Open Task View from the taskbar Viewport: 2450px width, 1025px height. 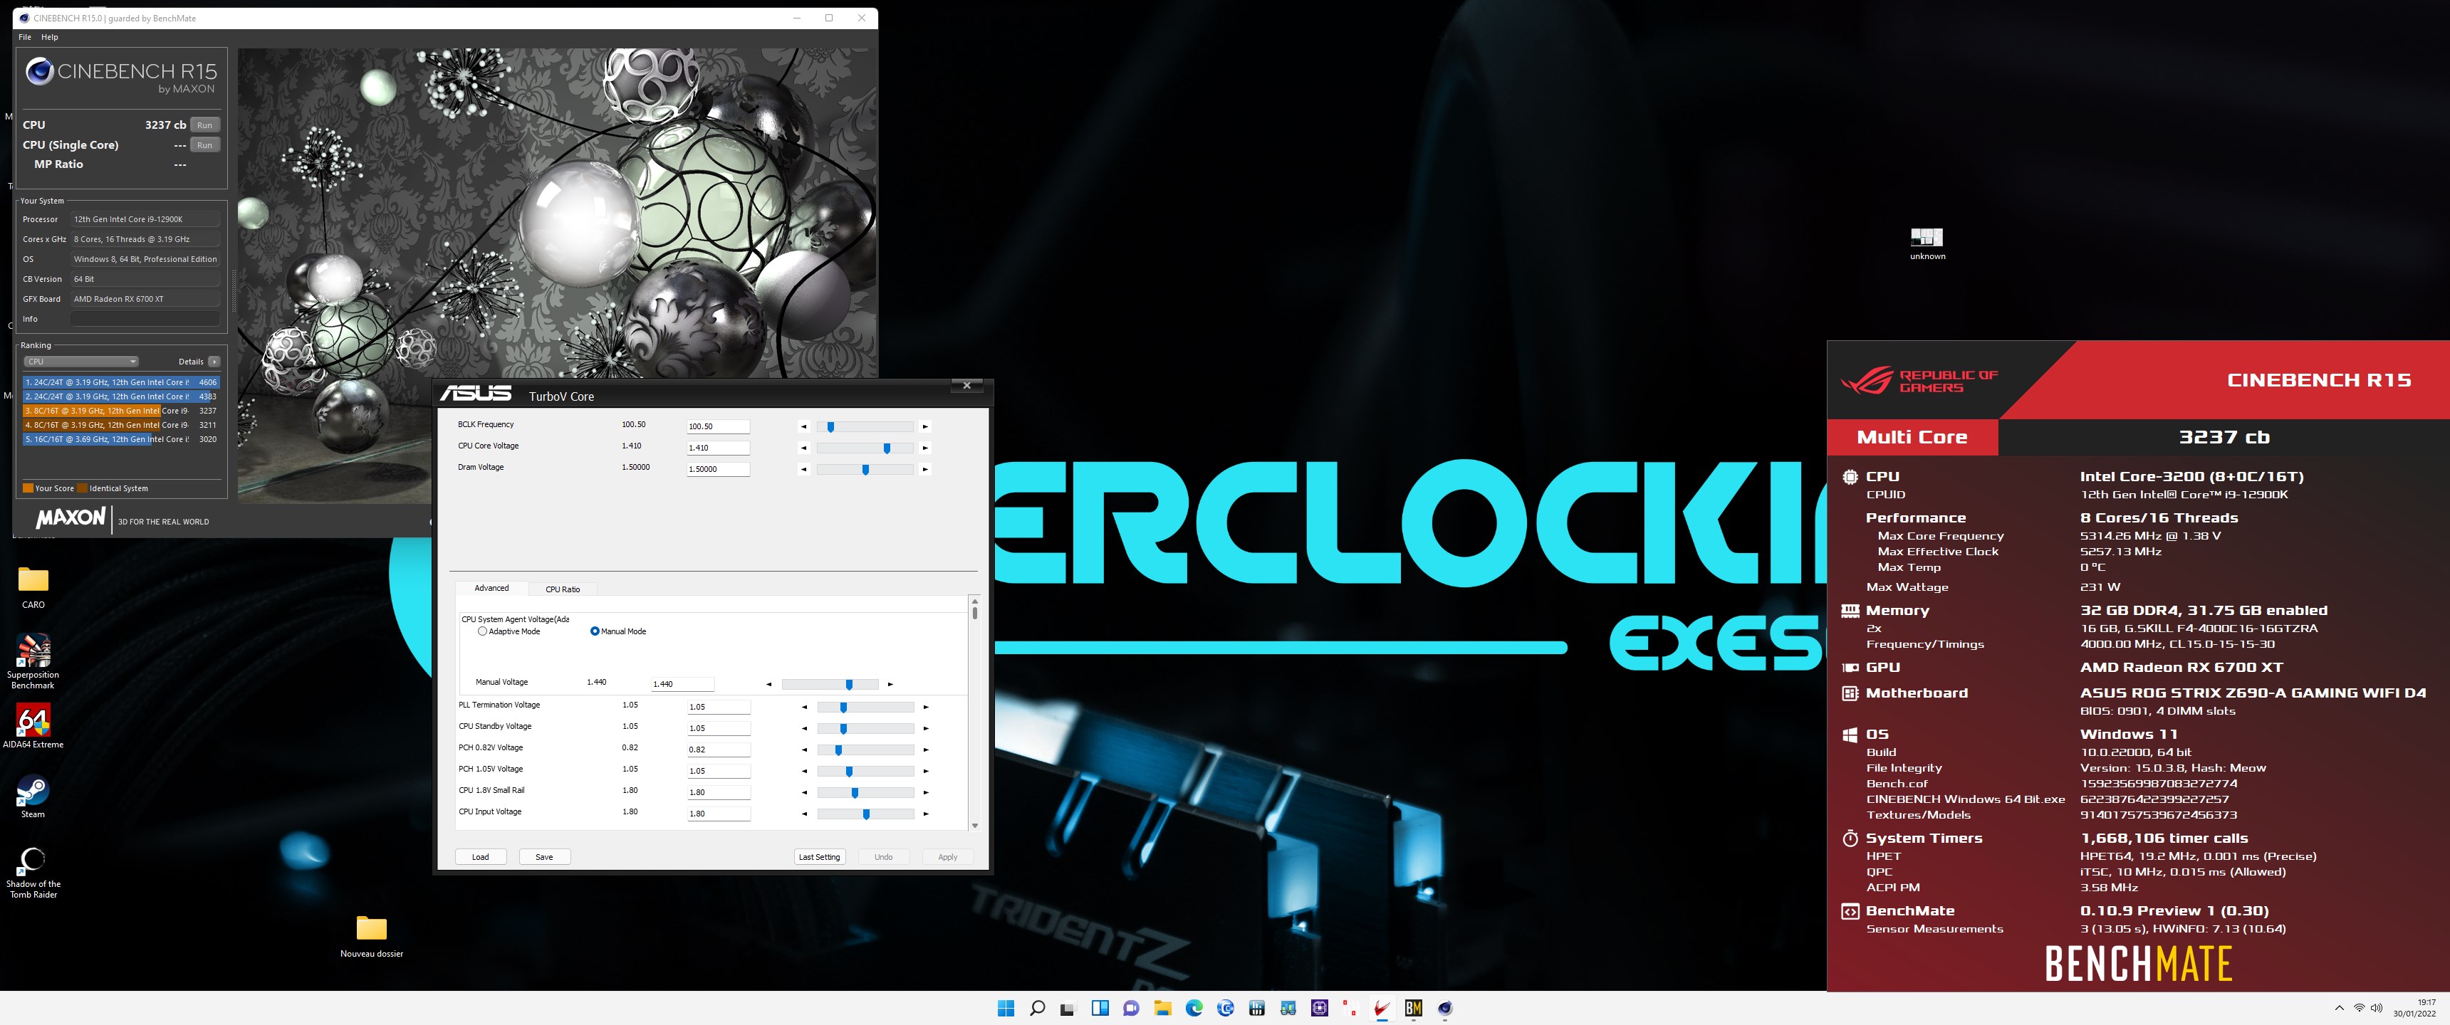click(x=1068, y=1008)
